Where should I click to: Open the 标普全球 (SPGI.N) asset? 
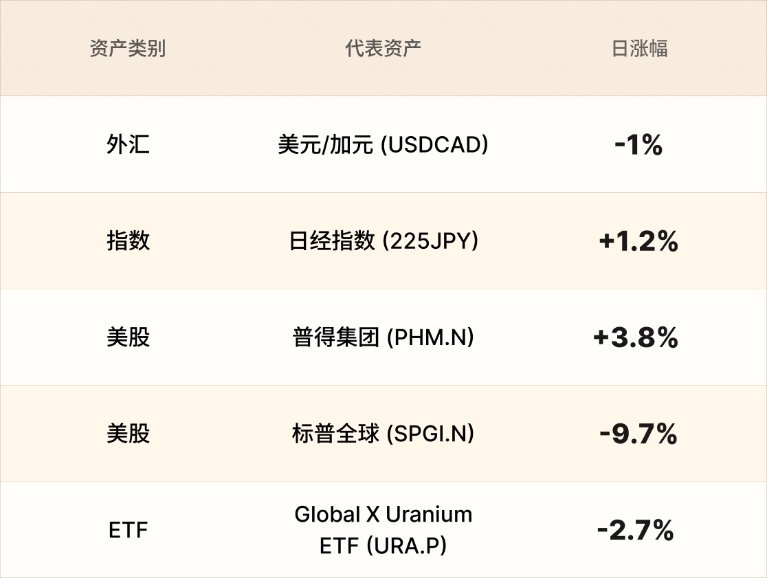click(383, 434)
